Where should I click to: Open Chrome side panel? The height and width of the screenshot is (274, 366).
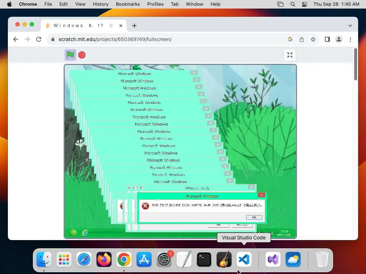click(x=327, y=39)
